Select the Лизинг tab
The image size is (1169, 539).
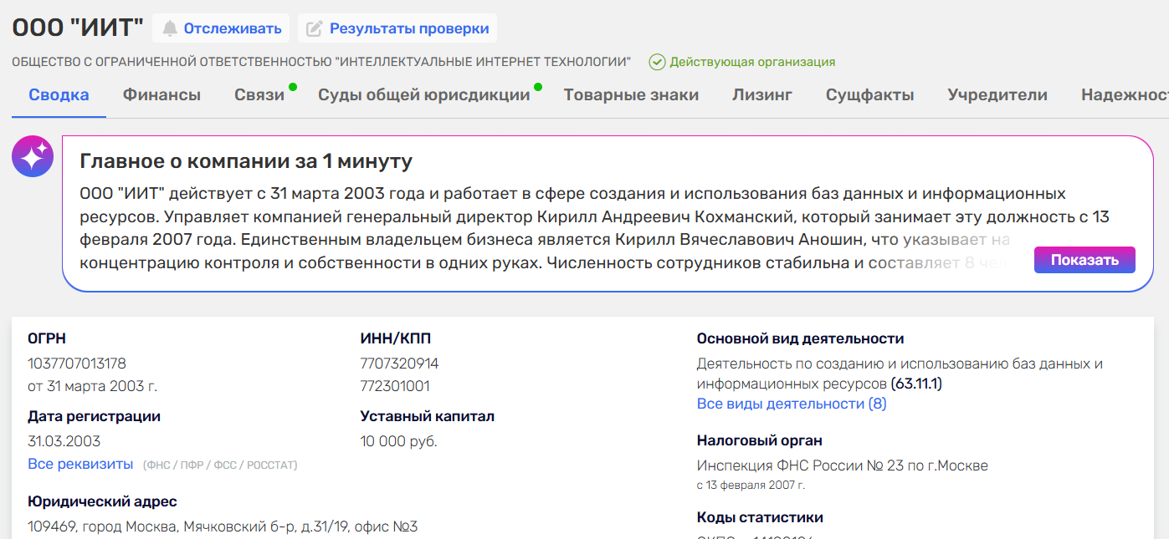click(x=762, y=94)
